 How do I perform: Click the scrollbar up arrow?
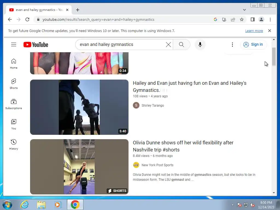click(x=274, y=39)
